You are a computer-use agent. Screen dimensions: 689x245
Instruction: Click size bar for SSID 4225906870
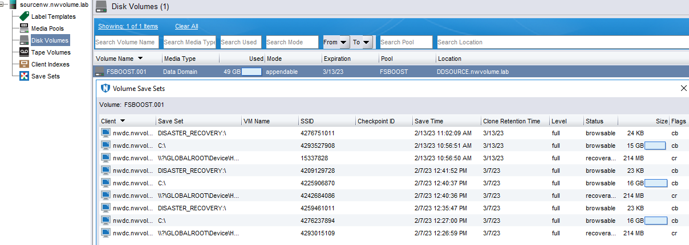(656, 183)
